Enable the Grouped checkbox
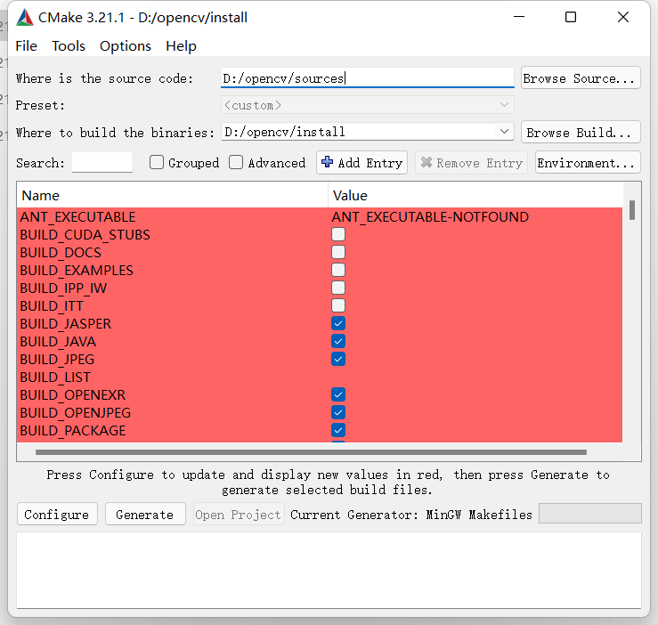Viewport: 658px width, 625px height. [x=157, y=162]
